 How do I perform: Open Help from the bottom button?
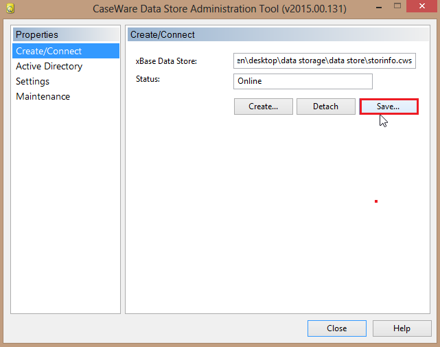point(402,328)
